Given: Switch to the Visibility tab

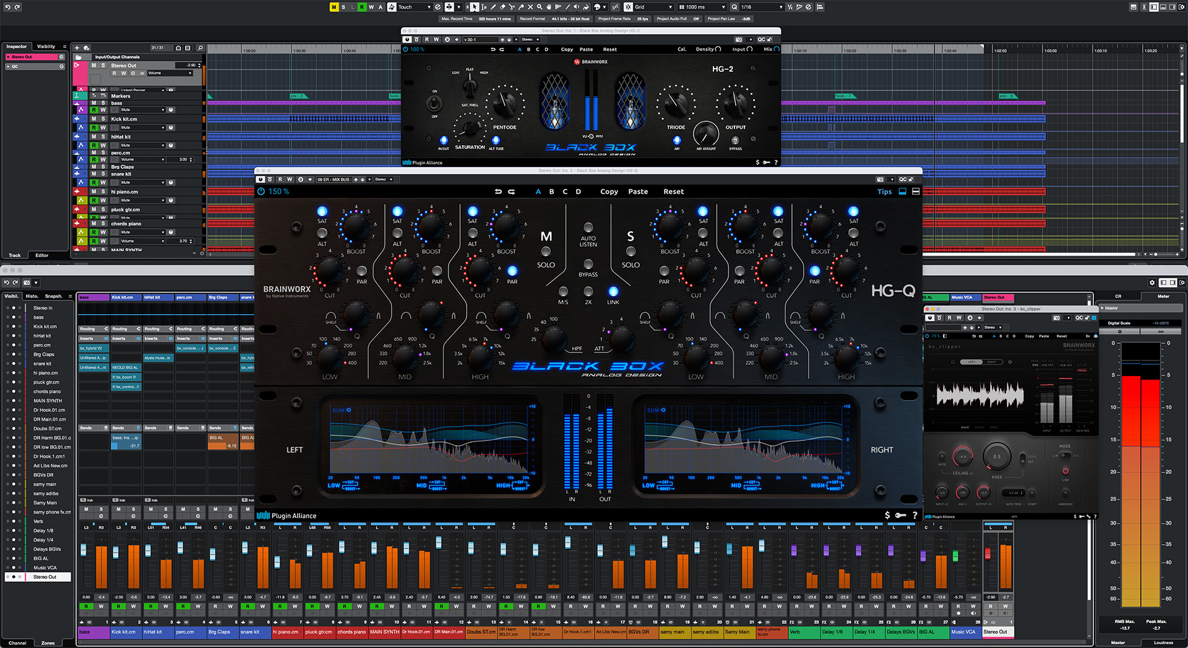Looking at the screenshot, I should coord(46,46).
